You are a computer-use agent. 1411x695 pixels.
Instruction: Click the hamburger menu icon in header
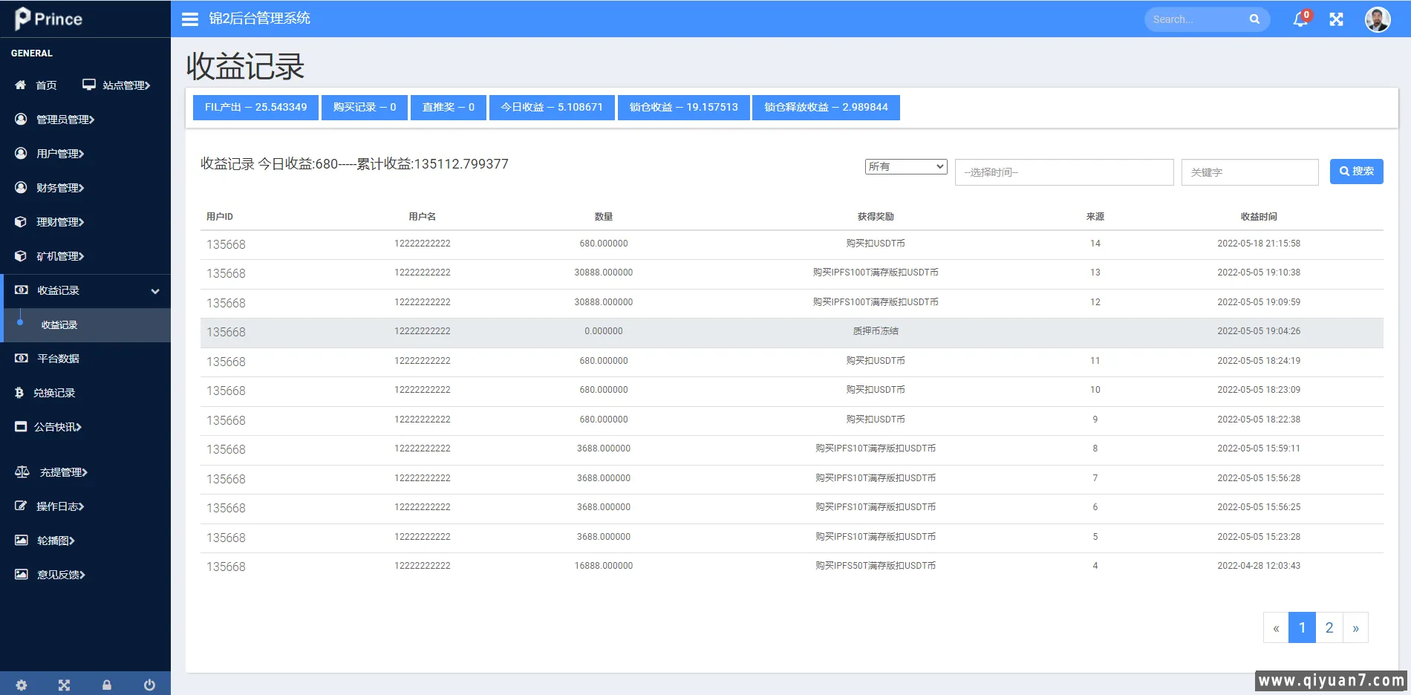[x=190, y=19]
